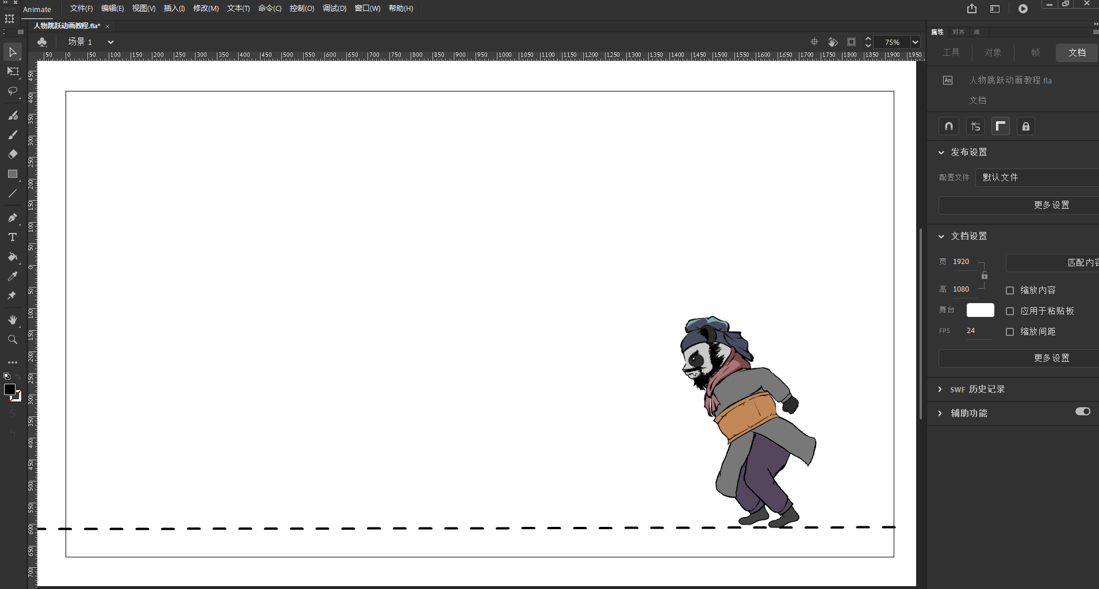1099x589 pixels.
Task: Open the 默认文件 profile dropdown
Action: click(1037, 177)
